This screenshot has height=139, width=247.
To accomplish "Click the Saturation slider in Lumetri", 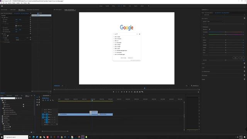I will click(225, 60).
